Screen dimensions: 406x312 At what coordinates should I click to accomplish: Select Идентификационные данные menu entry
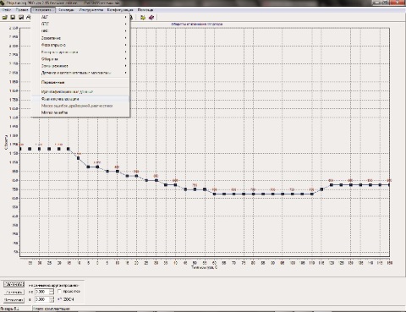80,92
